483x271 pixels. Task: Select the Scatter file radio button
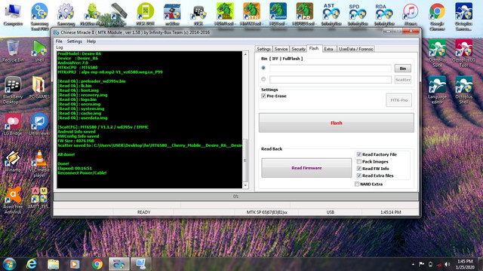point(263,79)
